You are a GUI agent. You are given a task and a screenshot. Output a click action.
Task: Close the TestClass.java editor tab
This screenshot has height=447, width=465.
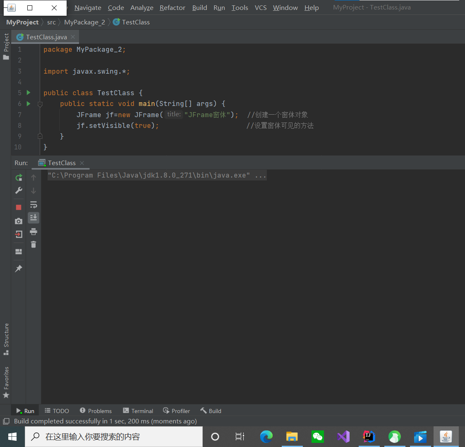coord(73,37)
